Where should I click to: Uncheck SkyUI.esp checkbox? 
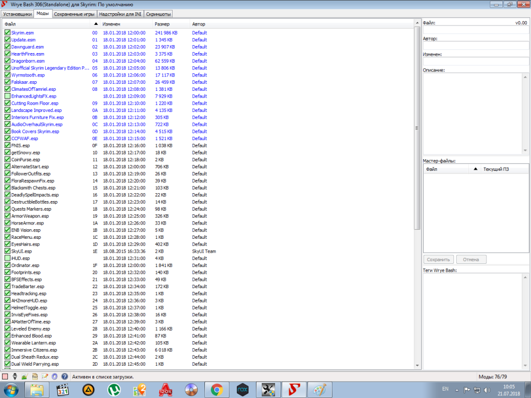[7, 251]
